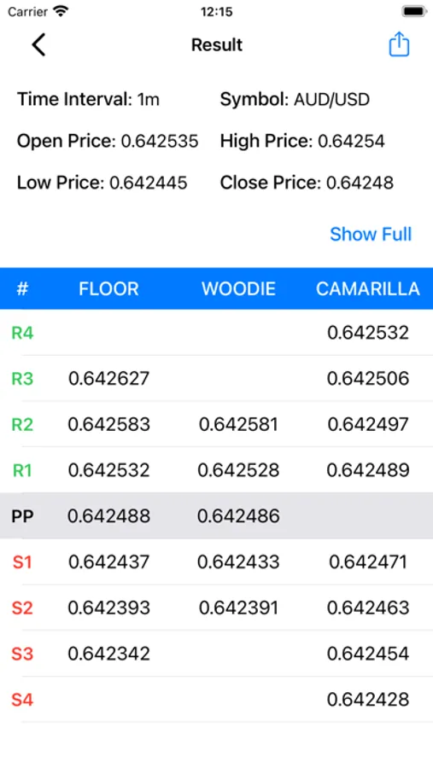Tap the 12:15 status bar clock
Viewport: 433px width, 768px height.
click(216, 11)
